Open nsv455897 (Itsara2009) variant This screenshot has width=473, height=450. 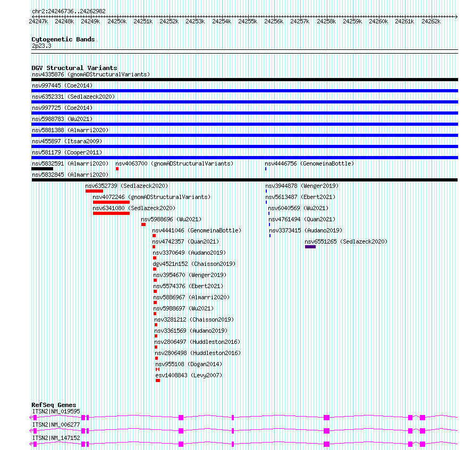point(67,141)
